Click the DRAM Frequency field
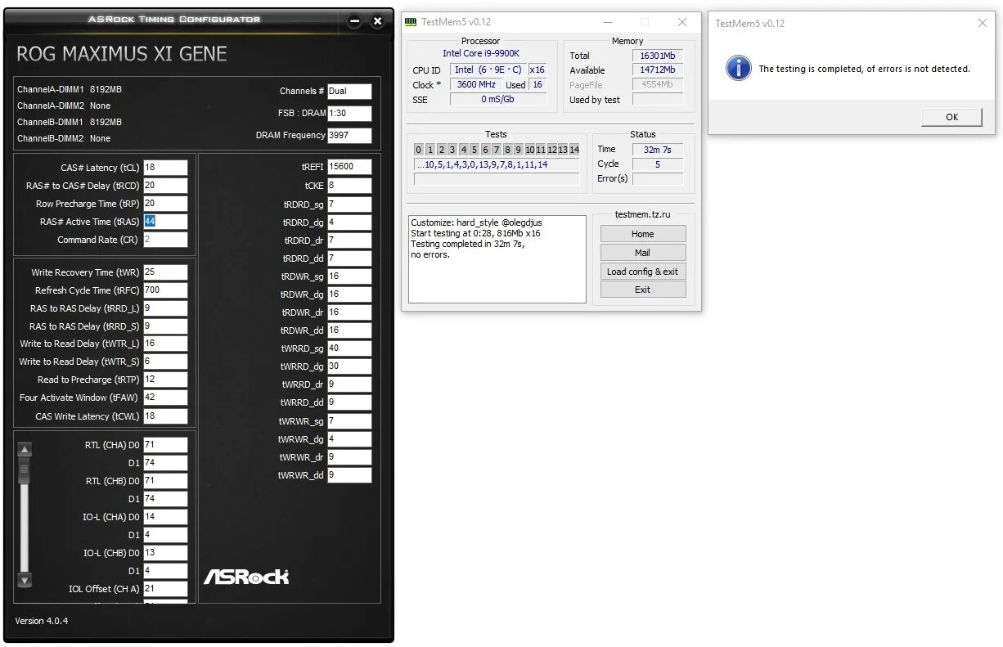 coord(349,136)
